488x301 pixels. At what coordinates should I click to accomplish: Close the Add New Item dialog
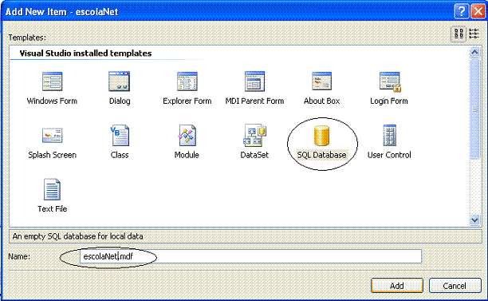click(478, 11)
